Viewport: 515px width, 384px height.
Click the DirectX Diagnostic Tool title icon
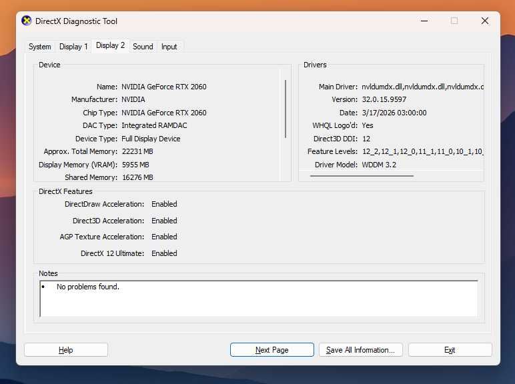click(27, 21)
